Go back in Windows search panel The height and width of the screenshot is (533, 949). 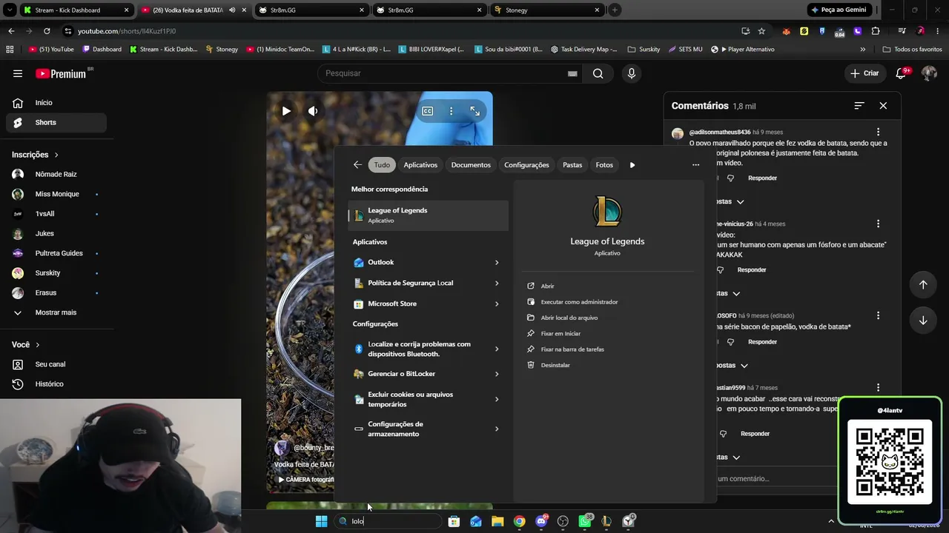point(357,165)
